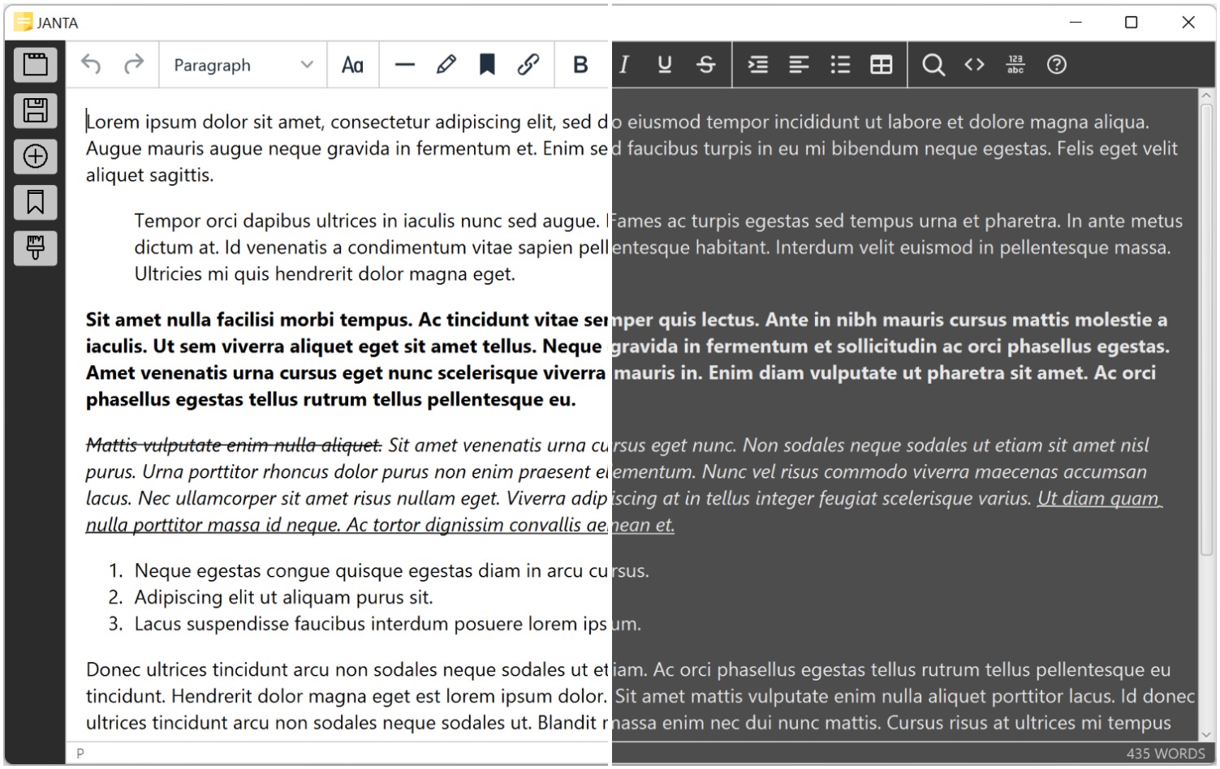Image resolution: width=1220 pixels, height=769 pixels.
Task: Click the save floppy disk icon
Action: coord(35,110)
